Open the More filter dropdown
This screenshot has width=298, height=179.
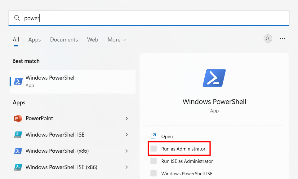pyautogui.click(x=117, y=40)
